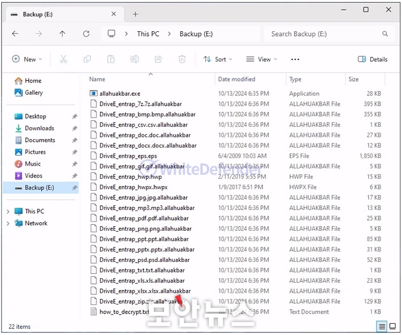The height and width of the screenshot is (335, 402).
Task: Click the Copy icon in toolbar
Action: 87,60
